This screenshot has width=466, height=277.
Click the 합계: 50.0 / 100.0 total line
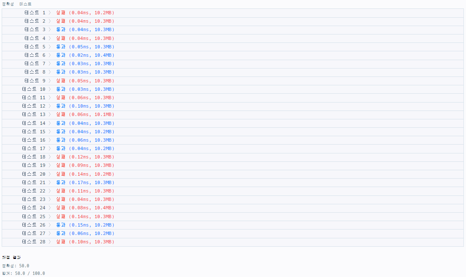pos(24,274)
